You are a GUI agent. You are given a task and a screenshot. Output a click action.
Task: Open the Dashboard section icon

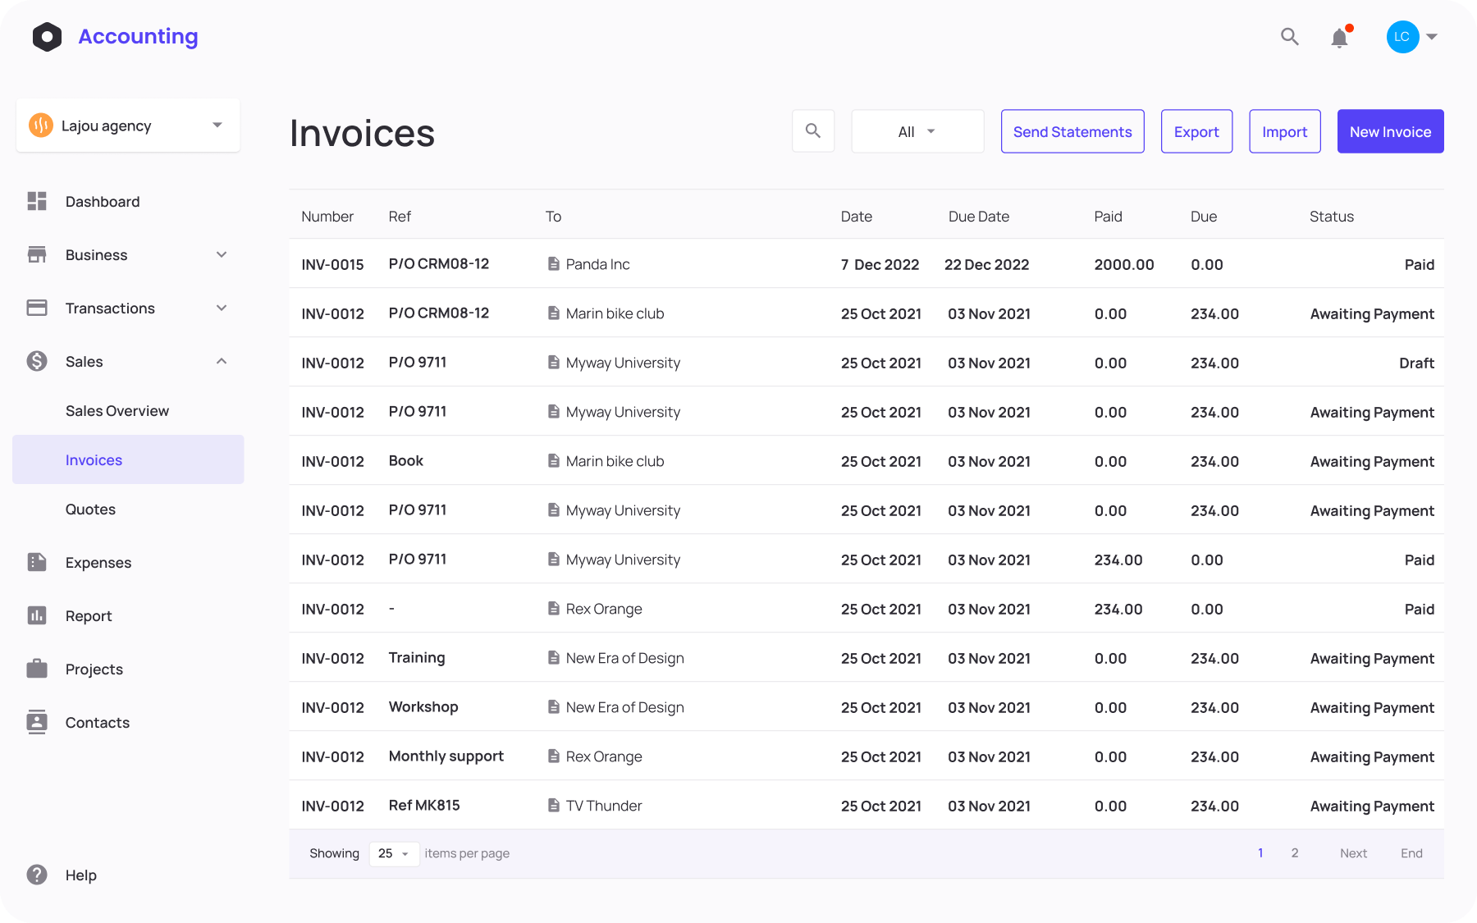[x=37, y=201]
